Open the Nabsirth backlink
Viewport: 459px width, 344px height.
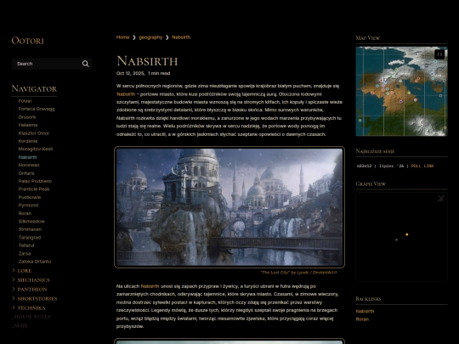[x=365, y=311]
